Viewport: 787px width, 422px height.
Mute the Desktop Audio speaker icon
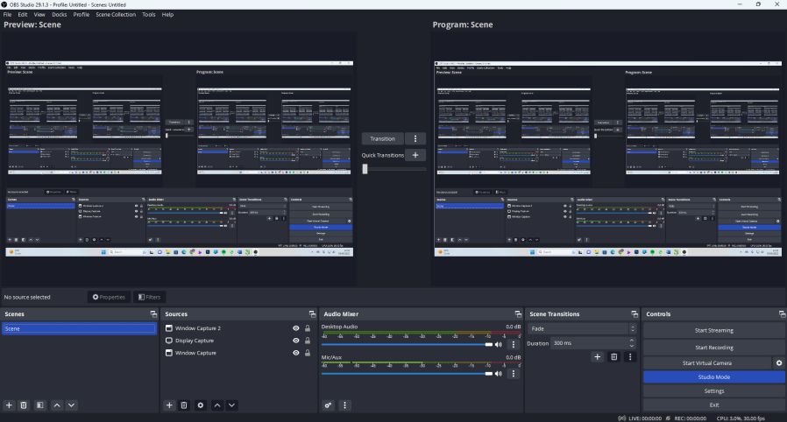(x=499, y=344)
